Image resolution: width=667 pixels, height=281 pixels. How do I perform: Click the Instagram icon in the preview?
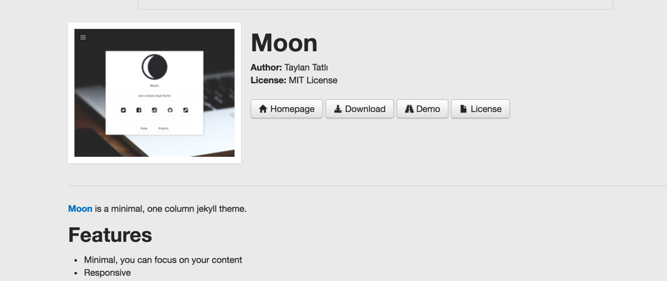154,110
